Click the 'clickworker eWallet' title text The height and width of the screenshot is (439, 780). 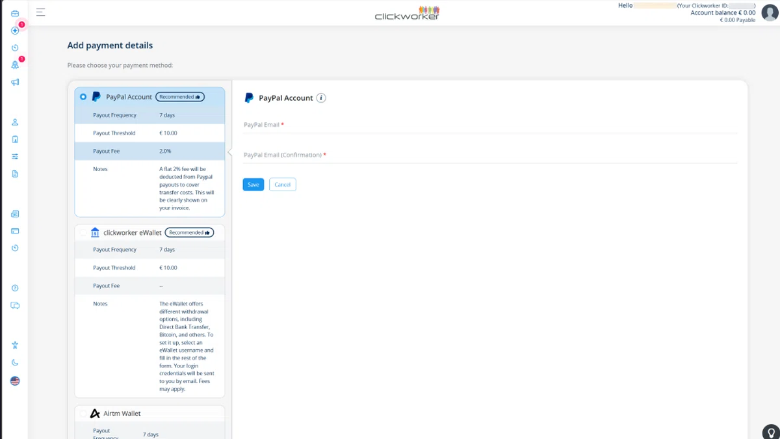coord(133,232)
